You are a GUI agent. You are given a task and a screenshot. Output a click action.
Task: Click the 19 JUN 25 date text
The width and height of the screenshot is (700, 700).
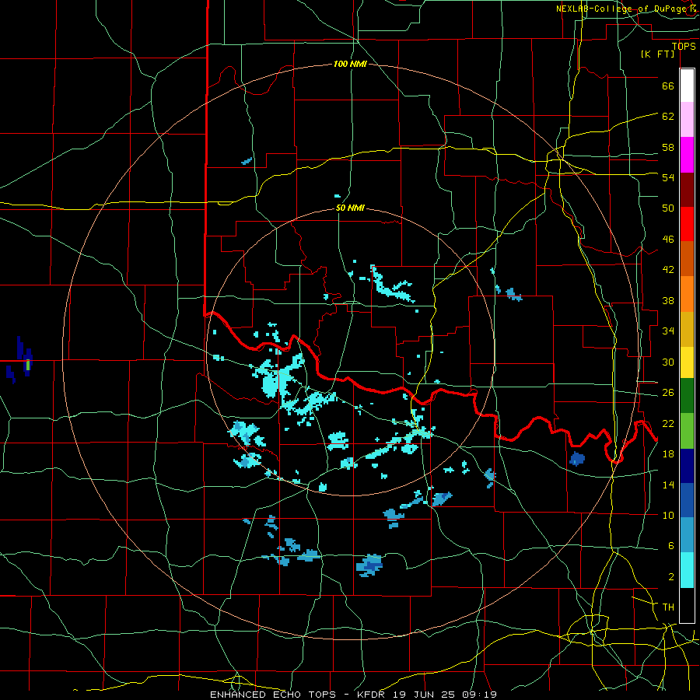(x=425, y=695)
